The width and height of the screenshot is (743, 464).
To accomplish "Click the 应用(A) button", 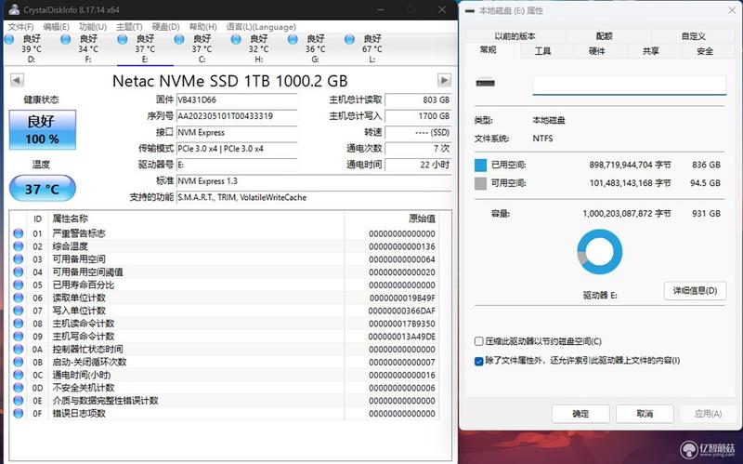I will (708, 414).
